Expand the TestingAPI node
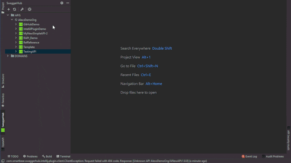This screenshot has width=291, height=163. 16,51
